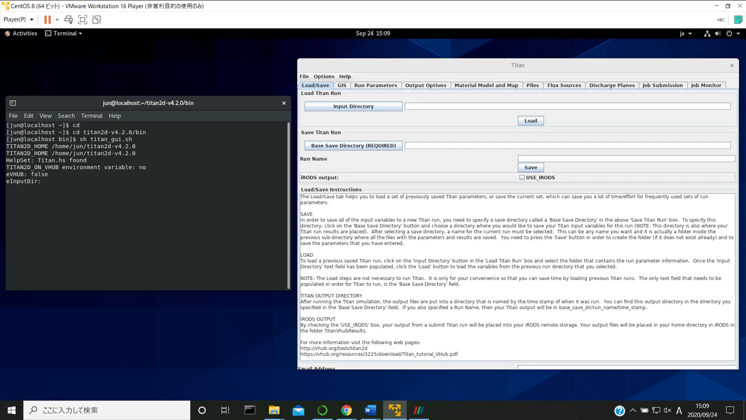Click the GNOME wired network icon
The width and height of the screenshot is (746, 420).
point(707,33)
